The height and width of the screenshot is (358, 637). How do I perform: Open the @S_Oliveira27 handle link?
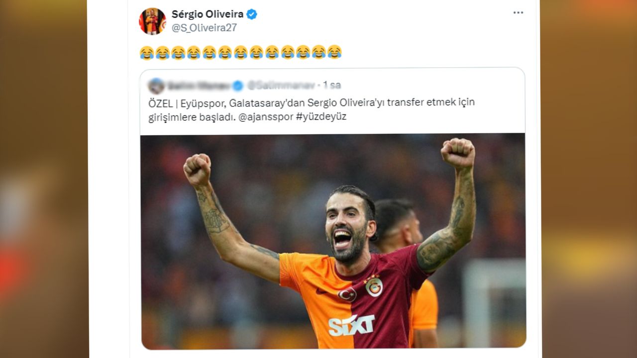[x=204, y=28]
